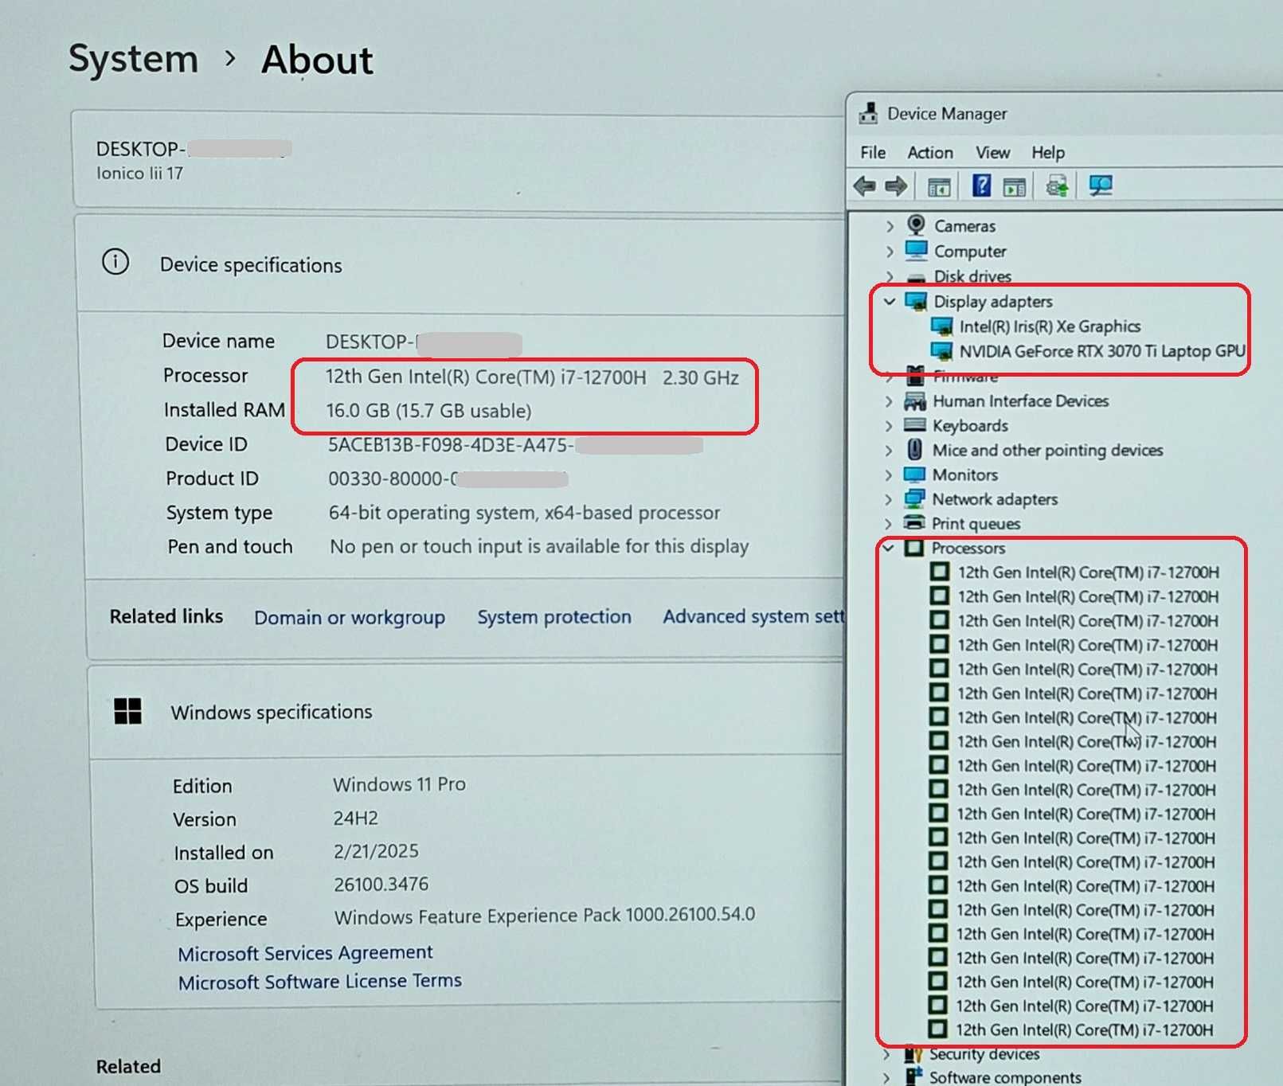
Task: Expand the Network adapters chevron
Action: (889, 500)
